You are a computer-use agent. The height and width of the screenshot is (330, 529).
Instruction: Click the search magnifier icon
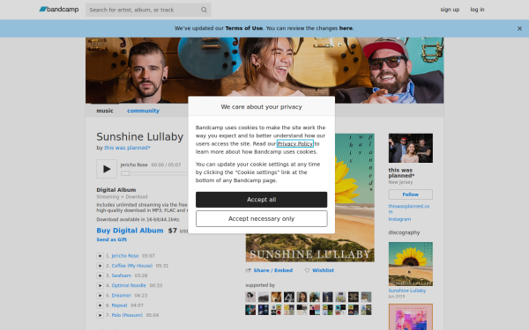coord(204,10)
